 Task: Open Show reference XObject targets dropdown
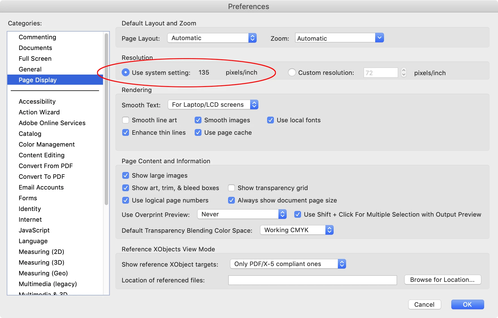[x=288, y=264]
